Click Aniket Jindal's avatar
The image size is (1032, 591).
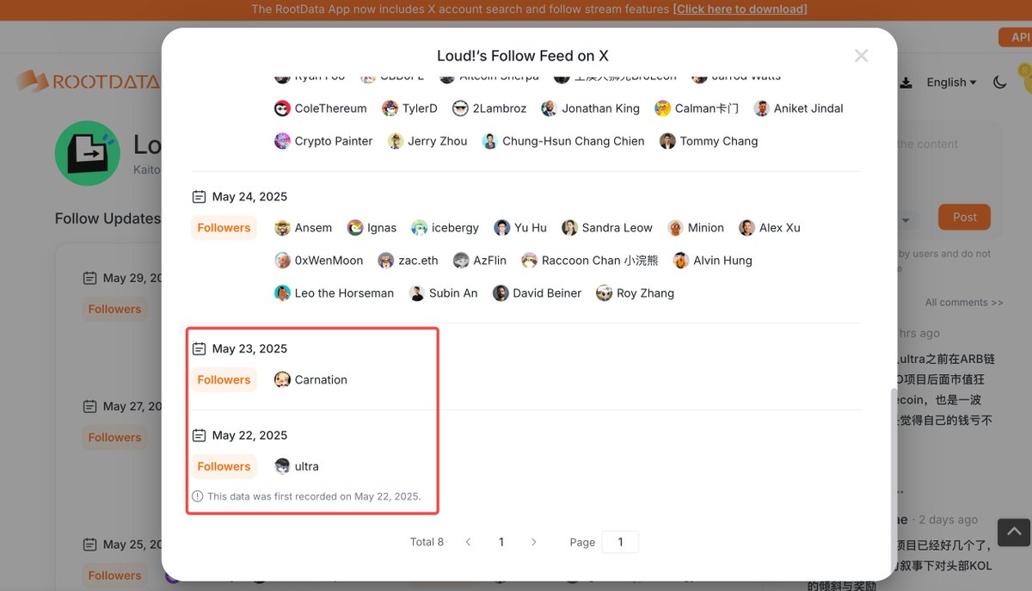point(761,108)
